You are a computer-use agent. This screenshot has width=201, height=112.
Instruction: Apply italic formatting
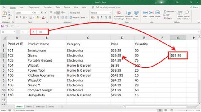coord(20,17)
